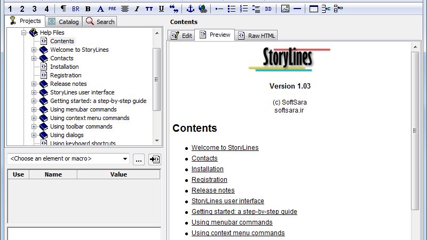Screen dimensions: 427x240
Task: Insert hyperlink globe icon
Action: [203, 9]
